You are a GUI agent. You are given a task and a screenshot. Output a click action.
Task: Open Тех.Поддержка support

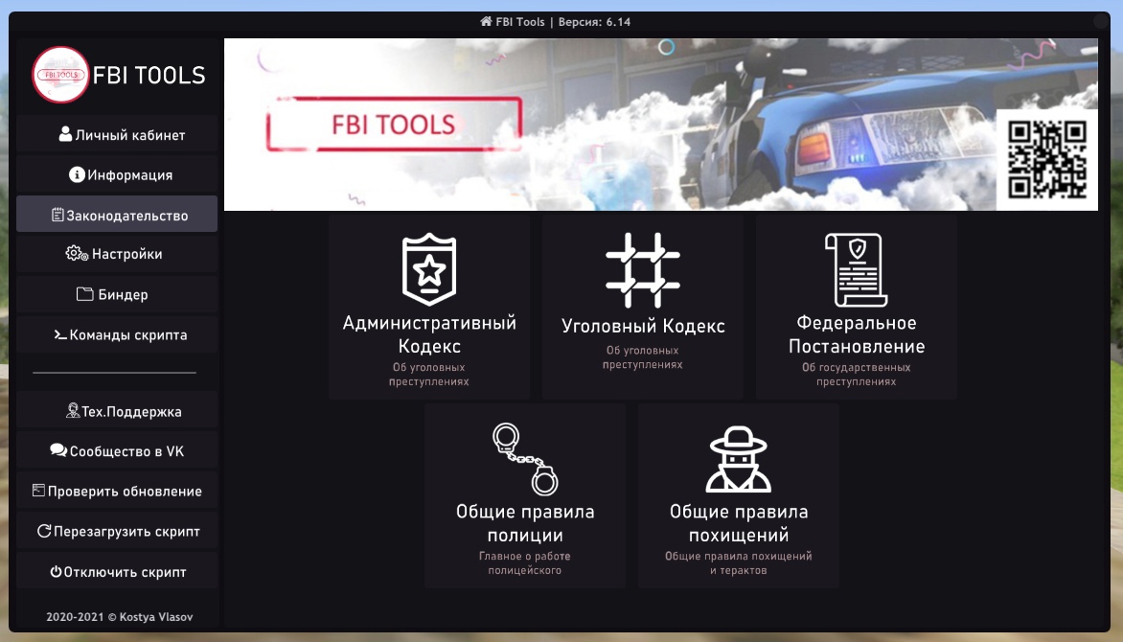point(117,411)
